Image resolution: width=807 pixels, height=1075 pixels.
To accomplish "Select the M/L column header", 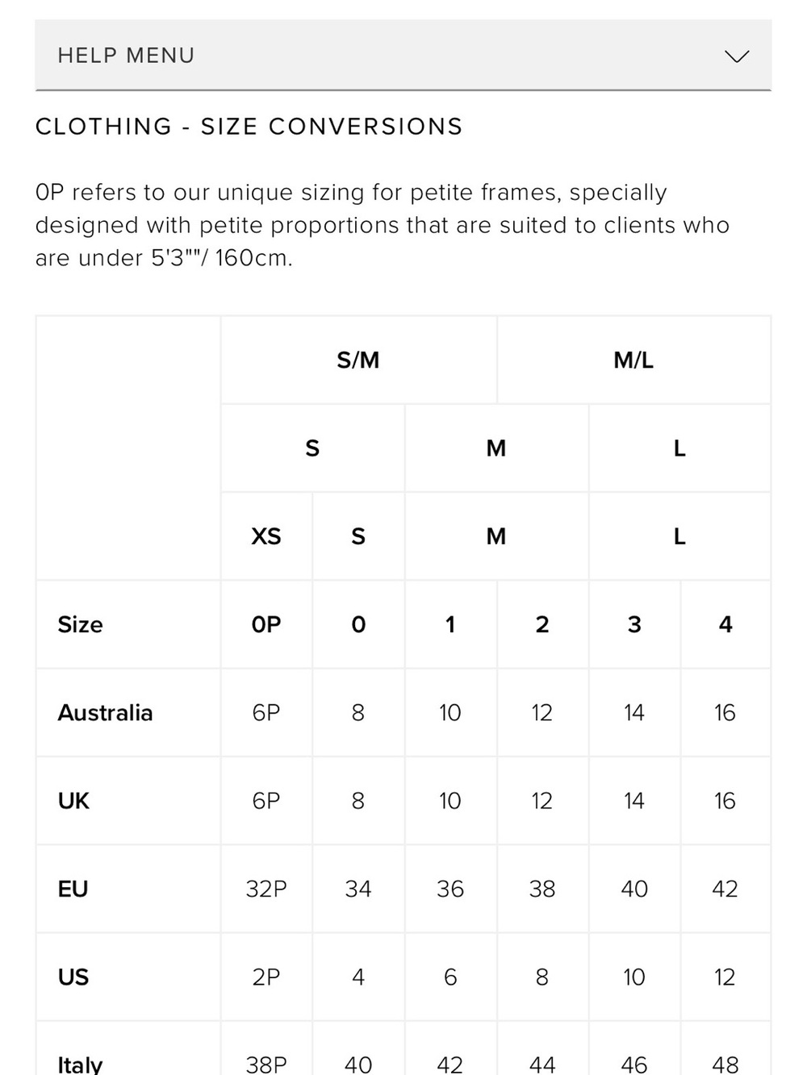I will pos(633,360).
